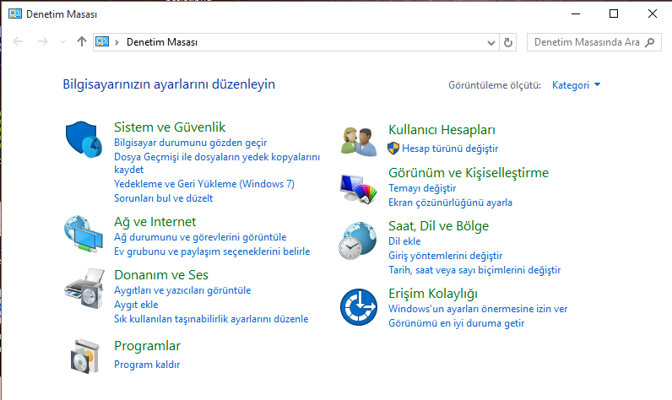Open the recent locations dropdown arrow

(63, 42)
